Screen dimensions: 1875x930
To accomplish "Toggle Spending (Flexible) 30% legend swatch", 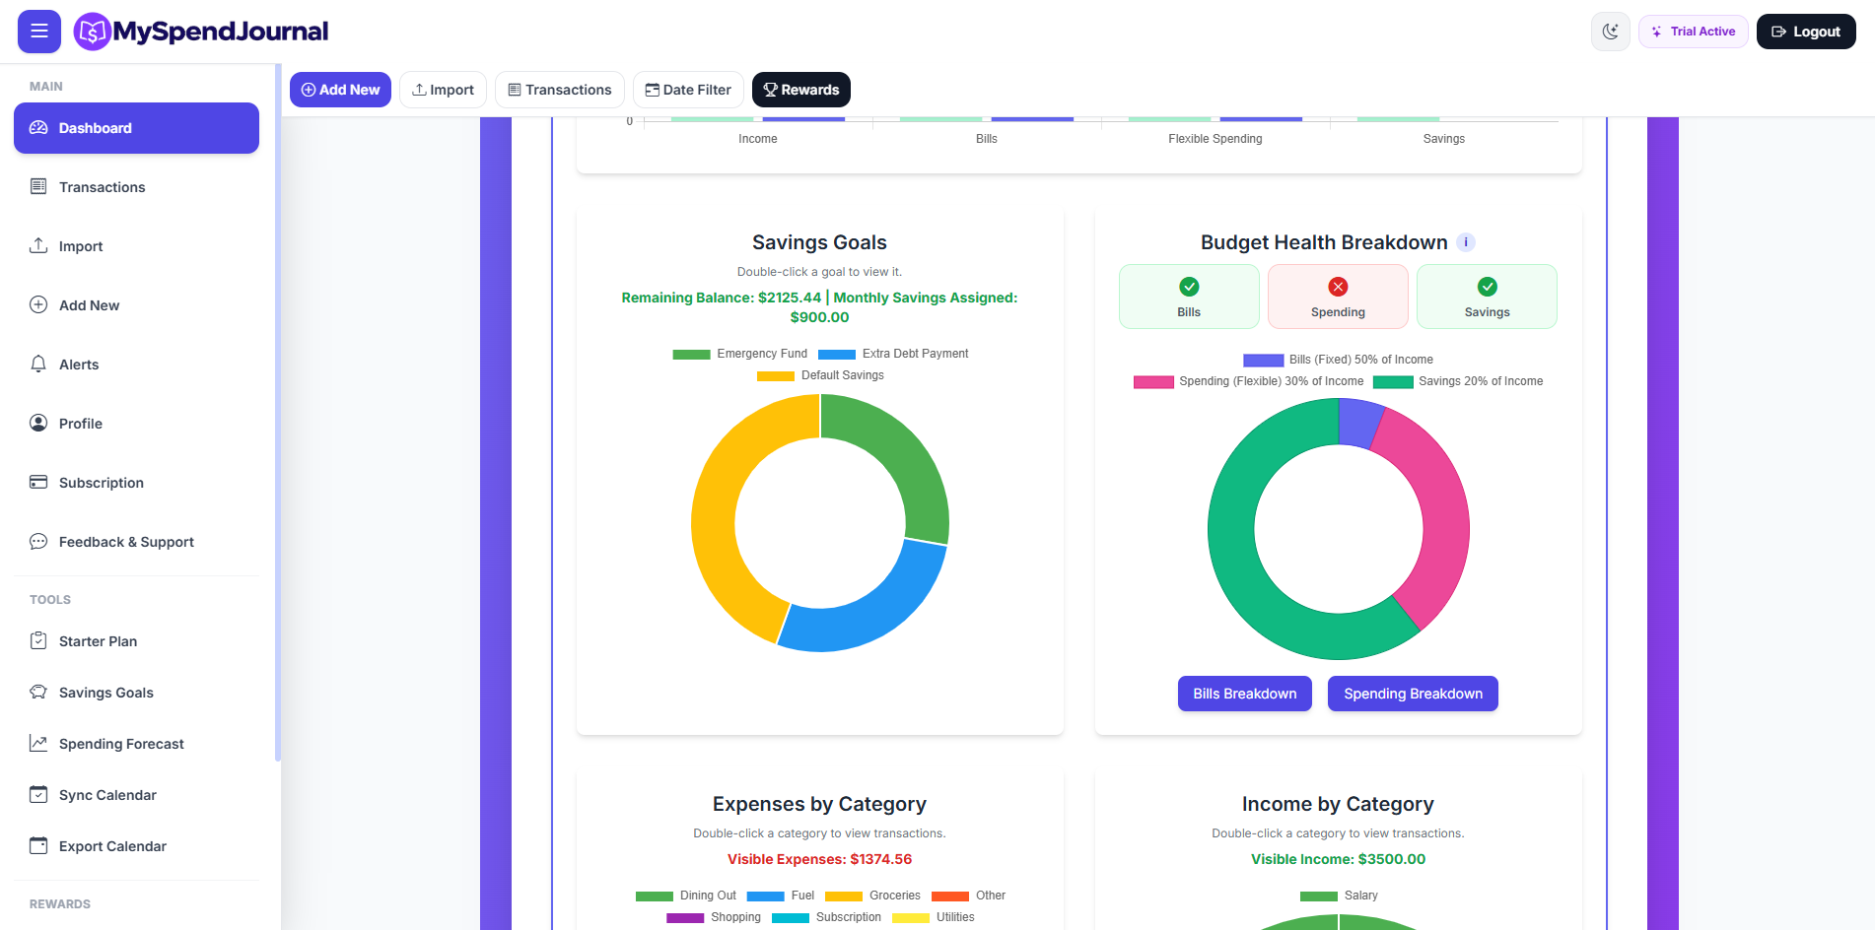I will click(x=1153, y=382).
